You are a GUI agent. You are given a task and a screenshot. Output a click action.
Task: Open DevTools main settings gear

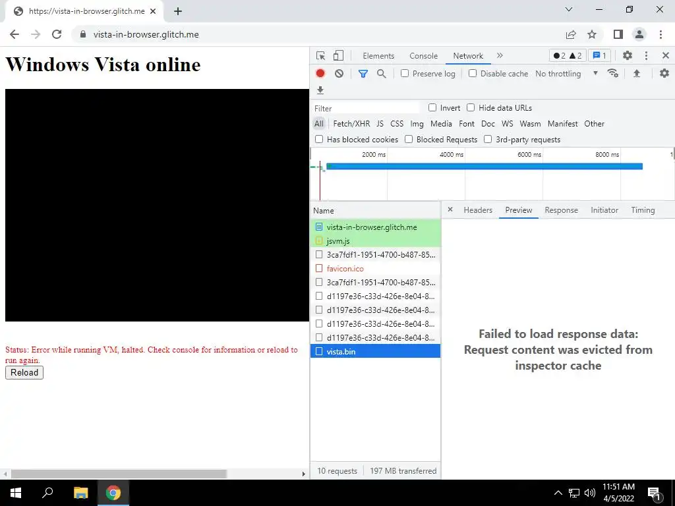coord(628,55)
